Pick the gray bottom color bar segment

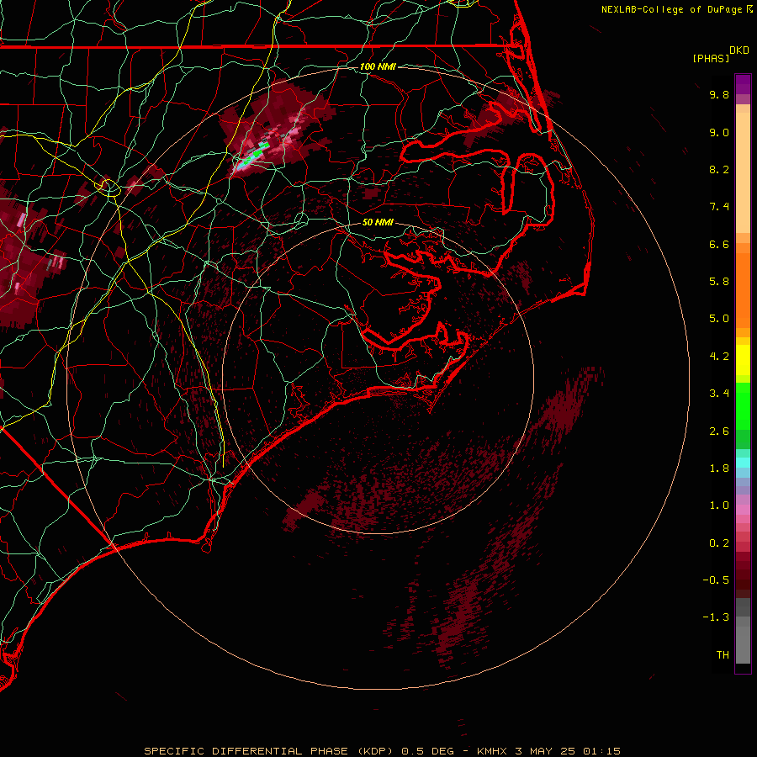[743, 644]
